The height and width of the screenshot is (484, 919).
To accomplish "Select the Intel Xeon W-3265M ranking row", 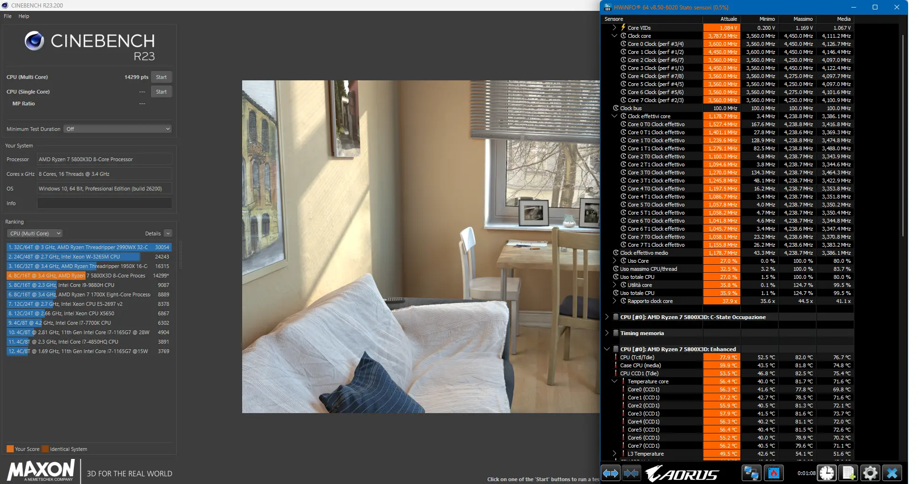I will coord(89,257).
